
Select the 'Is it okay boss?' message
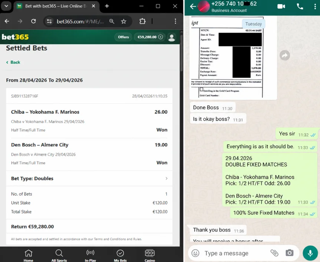[218, 119]
